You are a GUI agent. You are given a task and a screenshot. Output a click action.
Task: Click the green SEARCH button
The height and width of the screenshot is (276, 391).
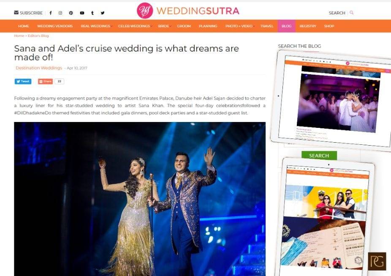pos(319,156)
